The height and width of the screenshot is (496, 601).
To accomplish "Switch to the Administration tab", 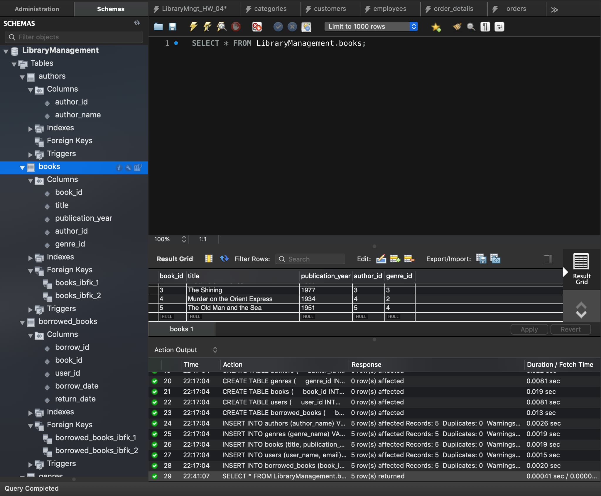I will [37, 9].
